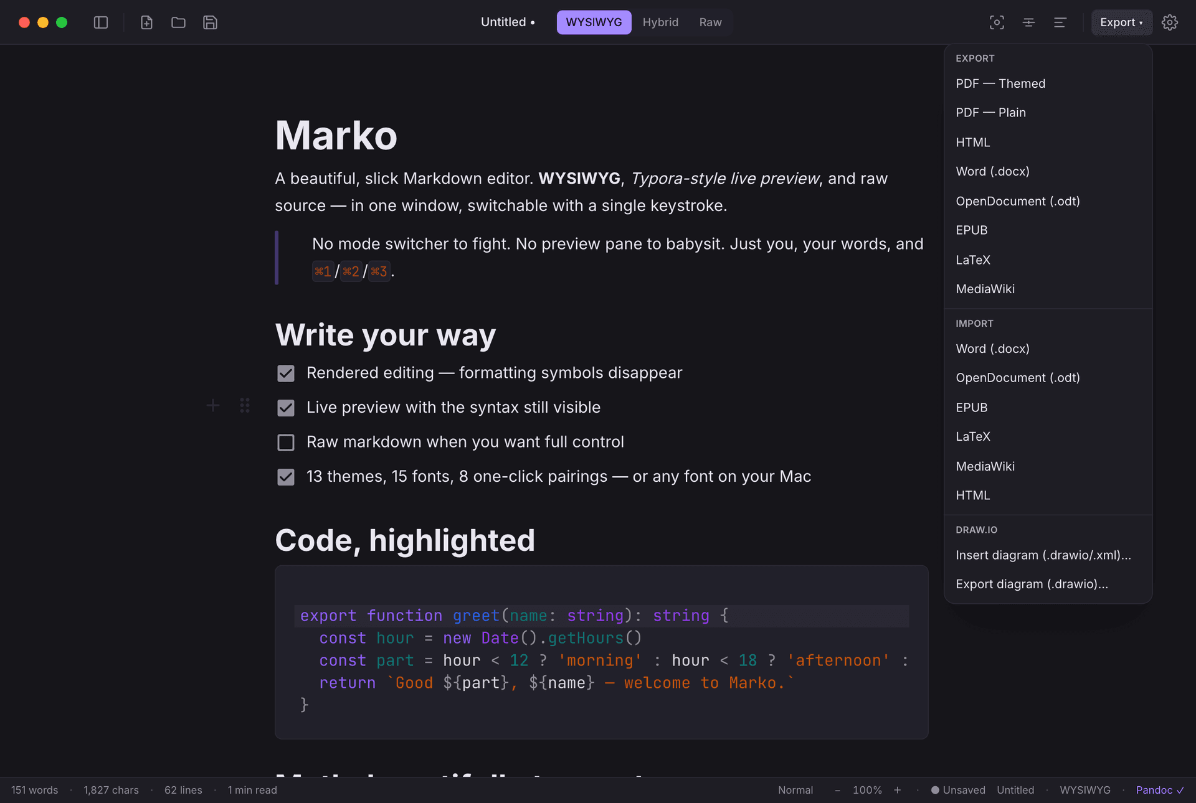Save the document with the disk icon
The image size is (1196, 803).
[x=210, y=22]
